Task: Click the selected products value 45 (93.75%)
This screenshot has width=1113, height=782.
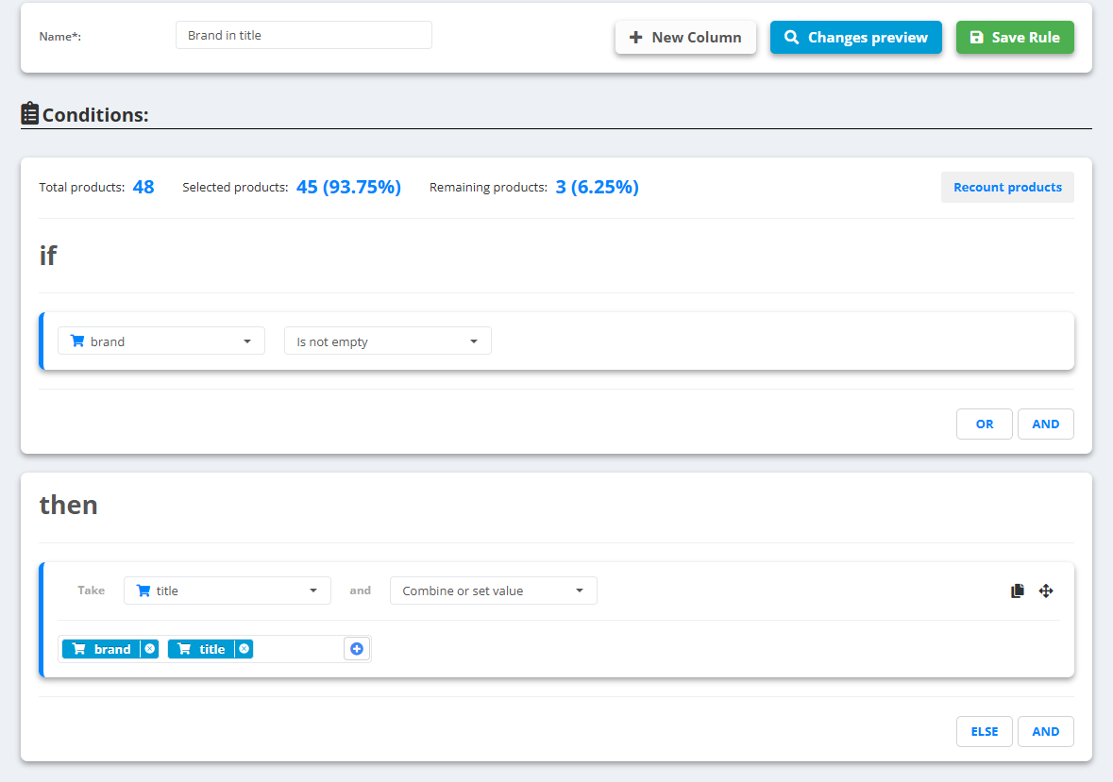Action: coord(348,187)
